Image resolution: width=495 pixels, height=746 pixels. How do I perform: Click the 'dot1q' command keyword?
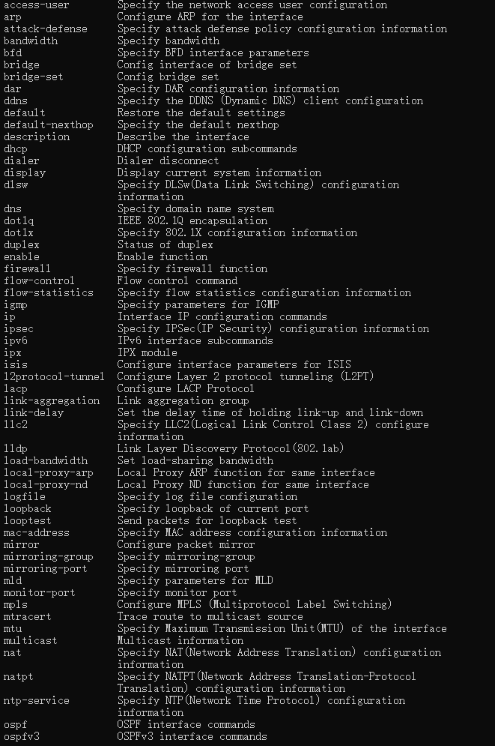point(18,221)
